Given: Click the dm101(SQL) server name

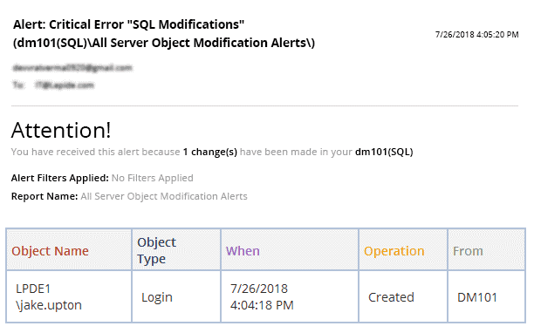Looking at the screenshot, I should click(x=384, y=152).
